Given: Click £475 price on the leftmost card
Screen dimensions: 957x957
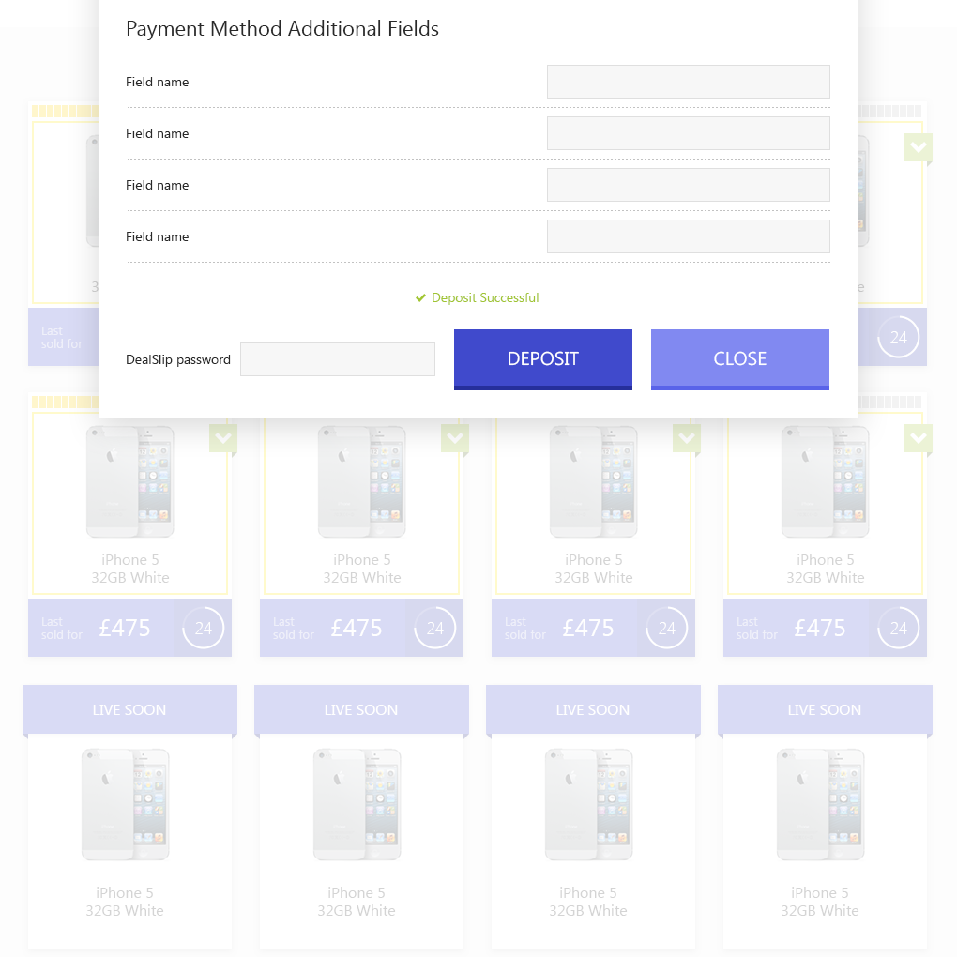Looking at the screenshot, I should (x=125, y=628).
